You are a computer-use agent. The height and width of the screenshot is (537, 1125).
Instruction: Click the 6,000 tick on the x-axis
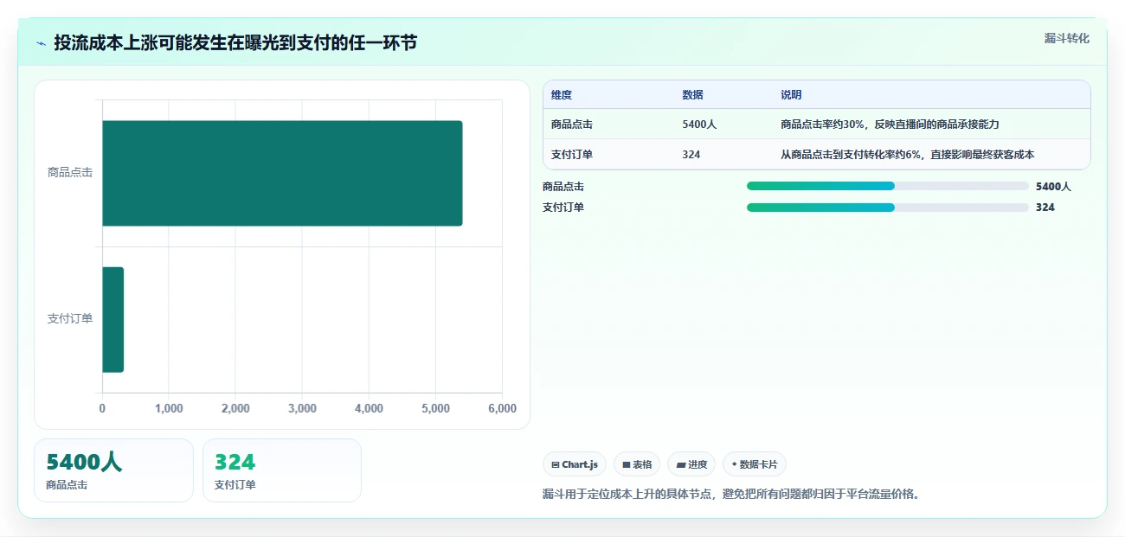(502, 409)
